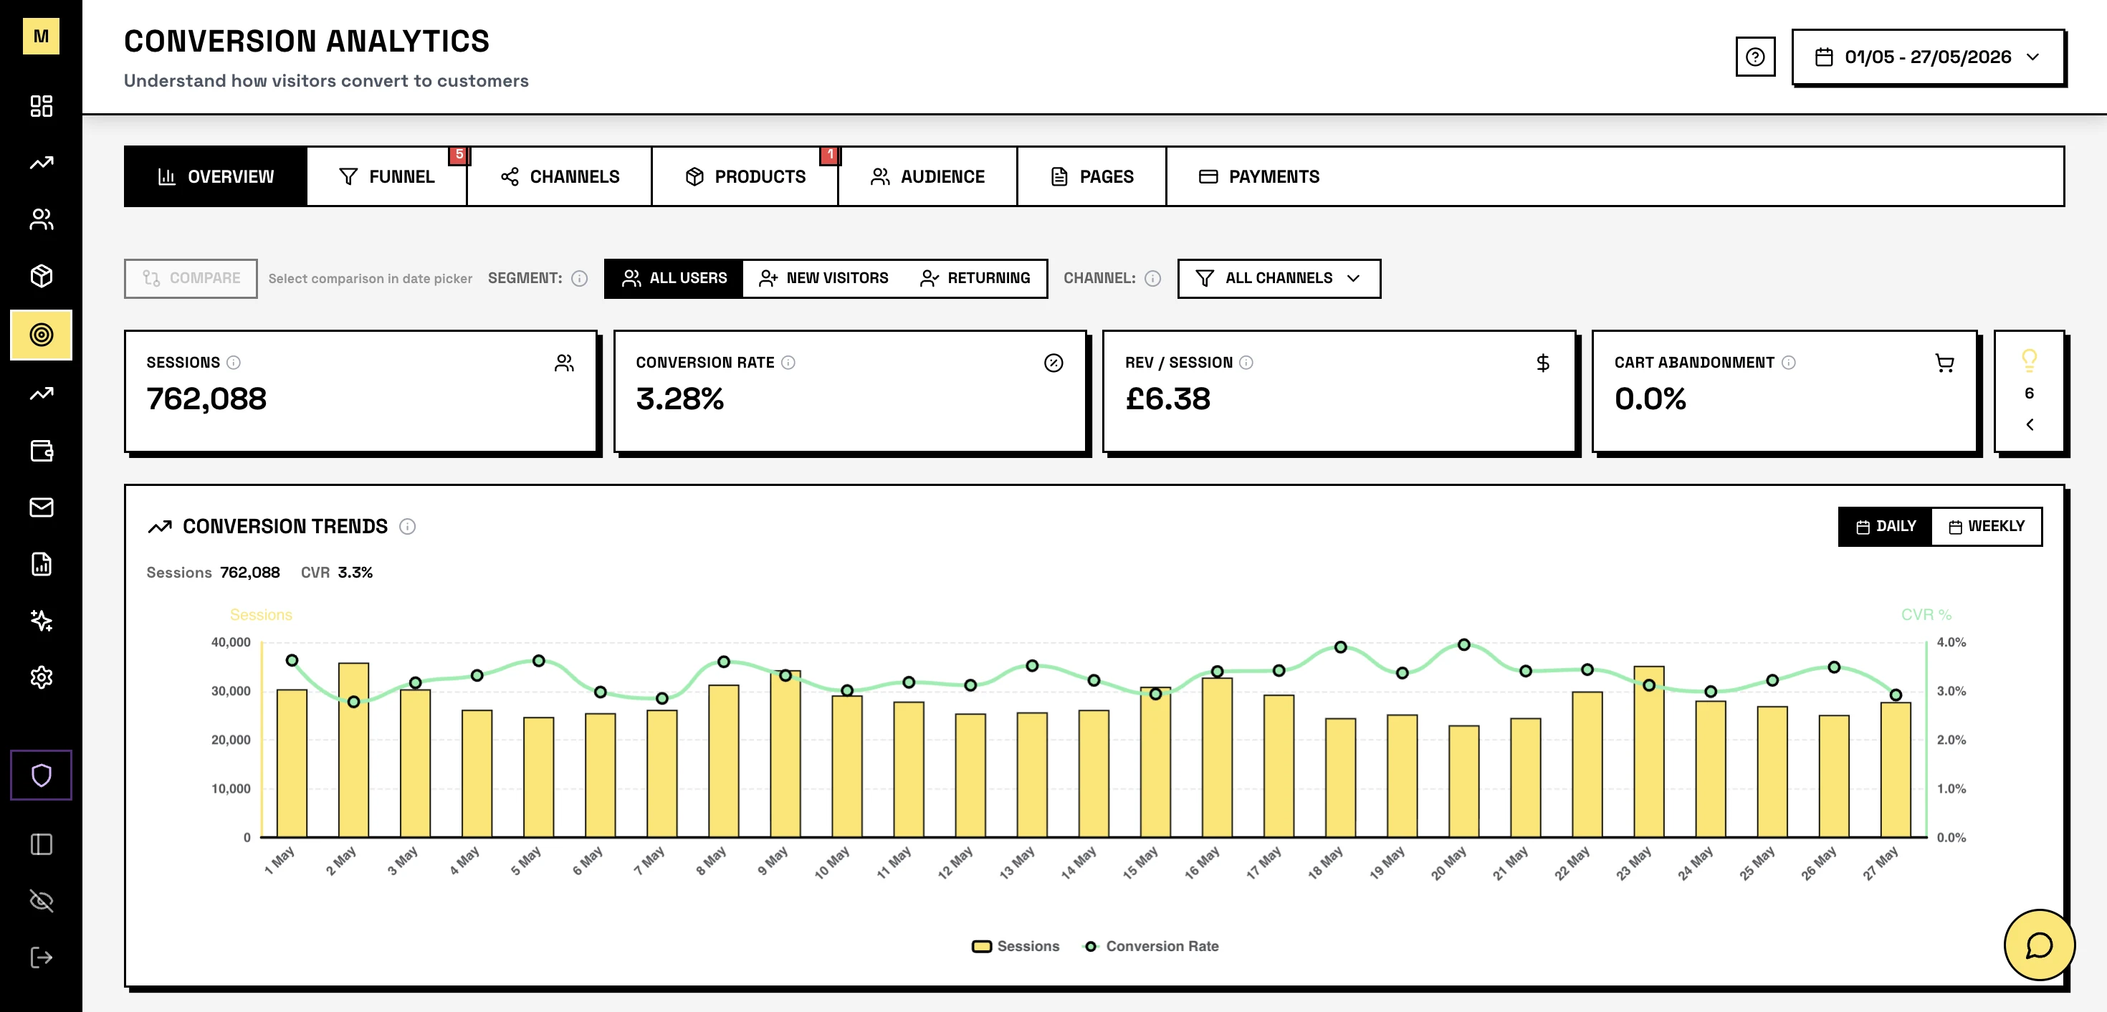Select the Returning segment

coord(975,278)
